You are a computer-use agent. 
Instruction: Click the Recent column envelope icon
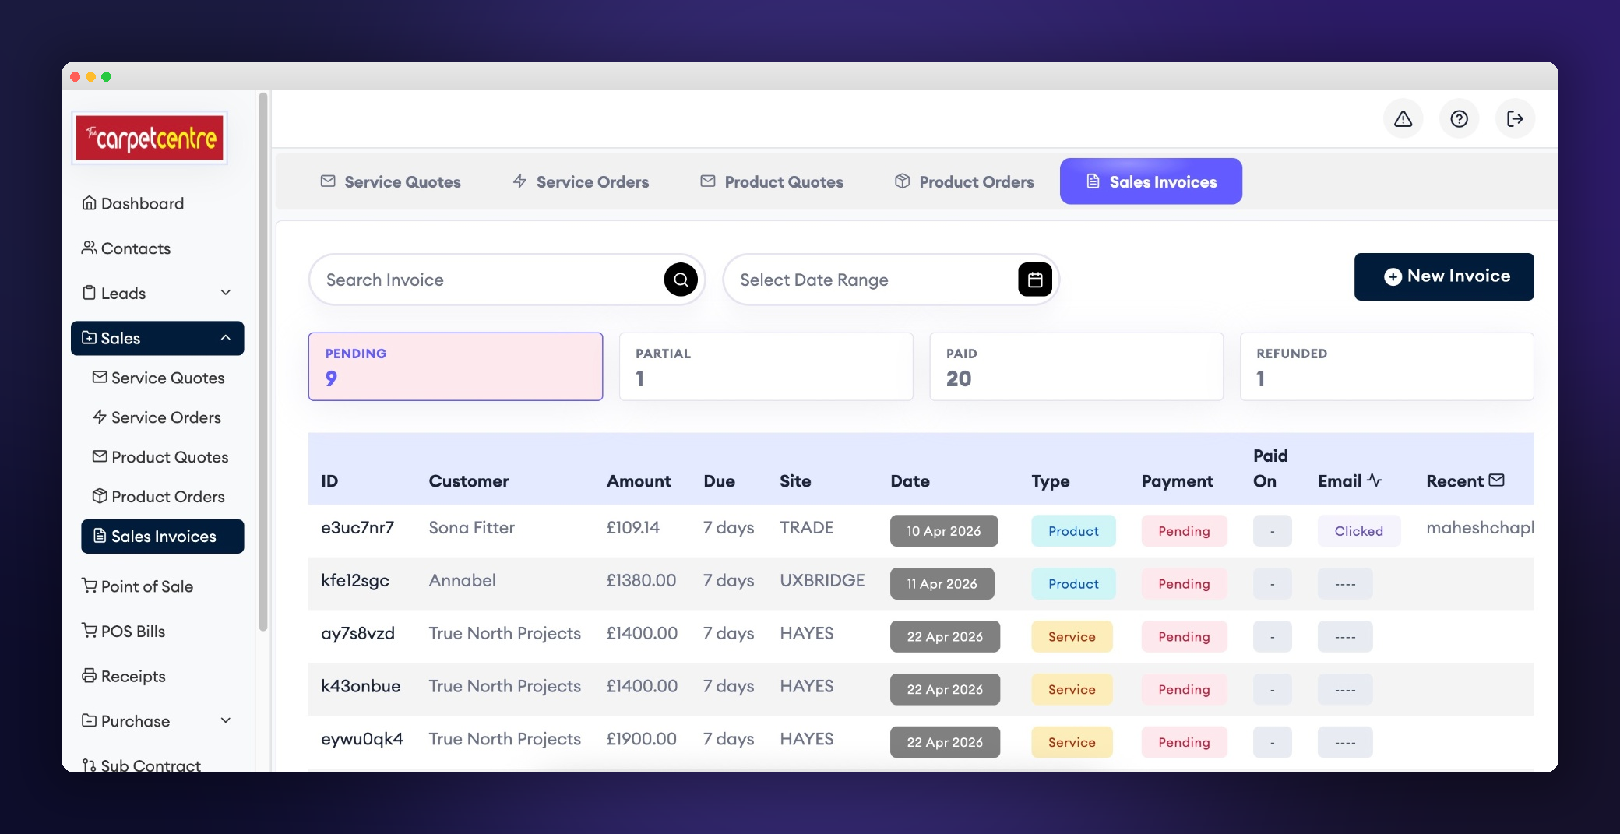(1496, 480)
